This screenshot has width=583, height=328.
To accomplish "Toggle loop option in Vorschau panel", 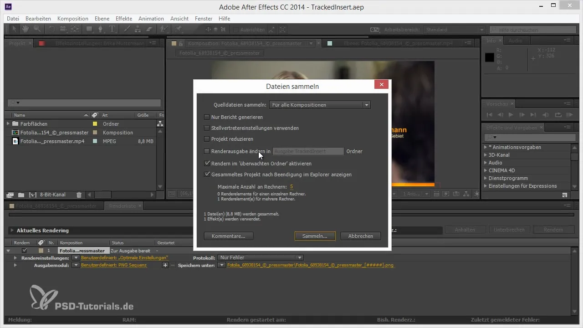I will (x=558, y=115).
